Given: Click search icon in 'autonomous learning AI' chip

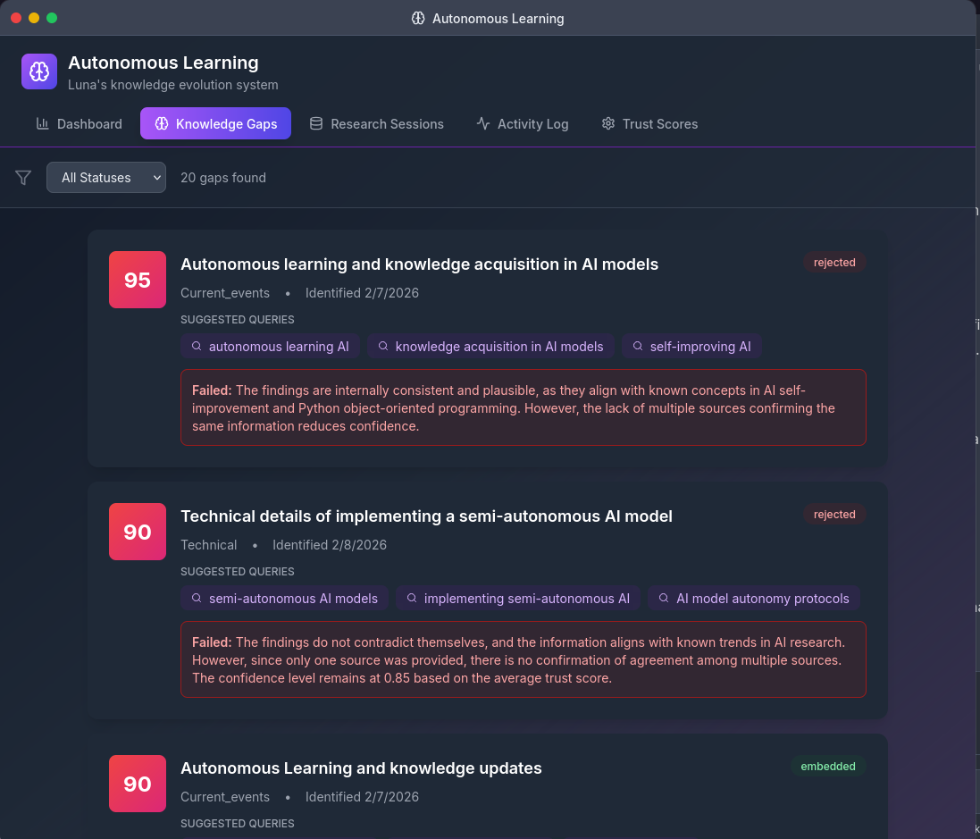Looking at the screenshot, I should pos(197,346).
